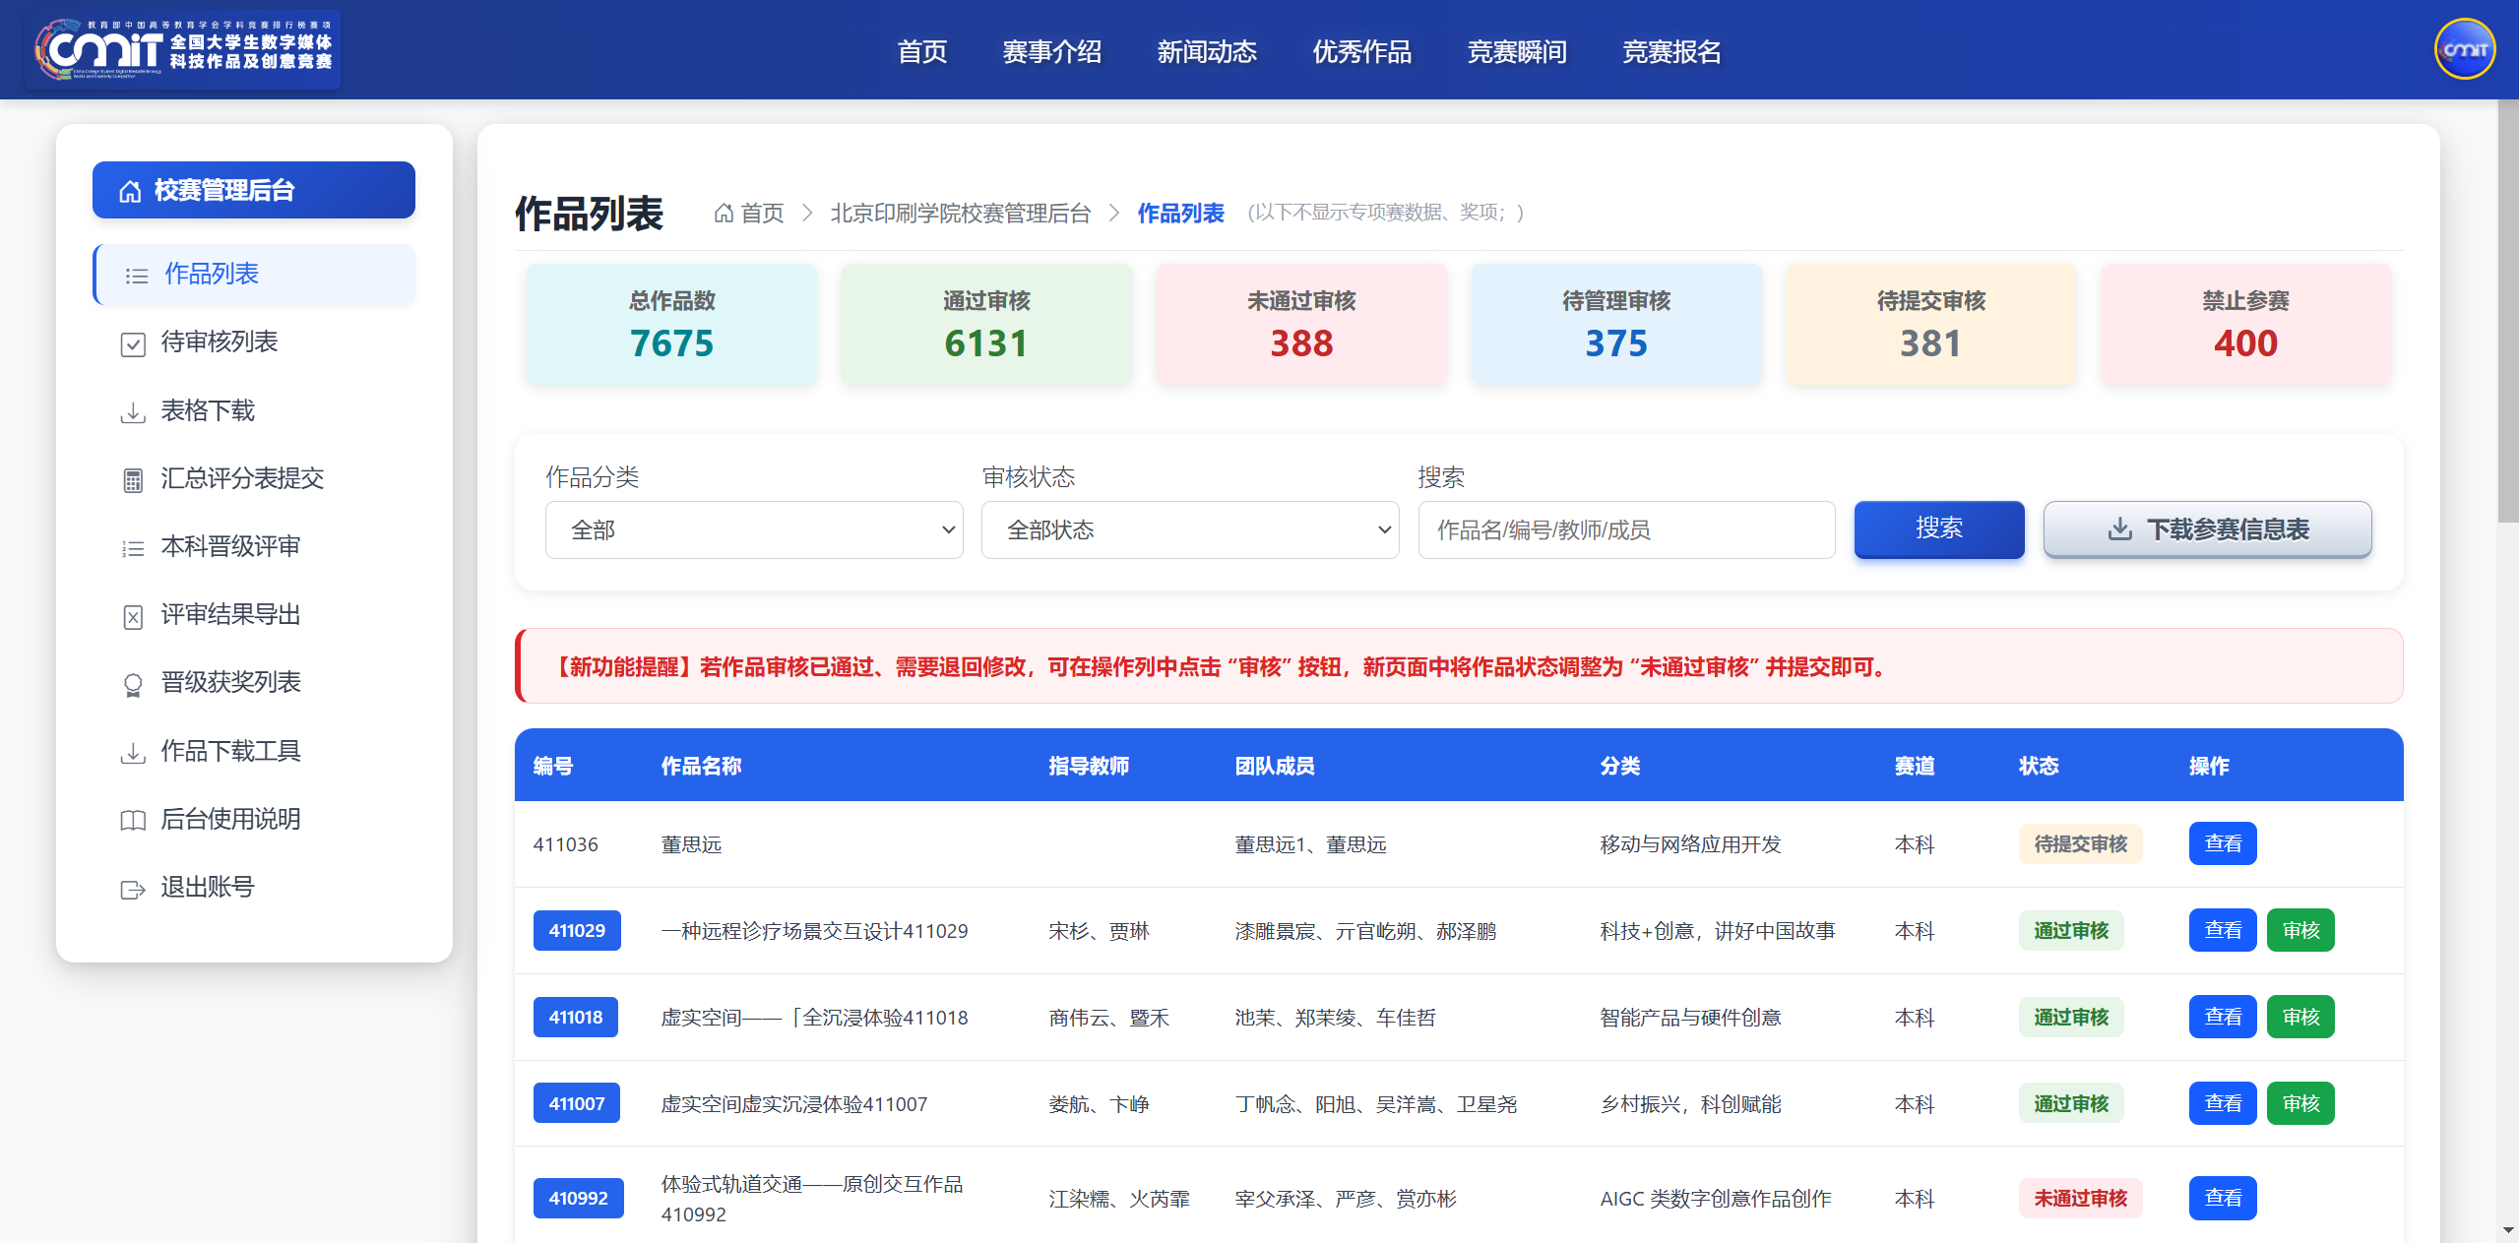Open the 作品分类 dropdown

point(754,530)
